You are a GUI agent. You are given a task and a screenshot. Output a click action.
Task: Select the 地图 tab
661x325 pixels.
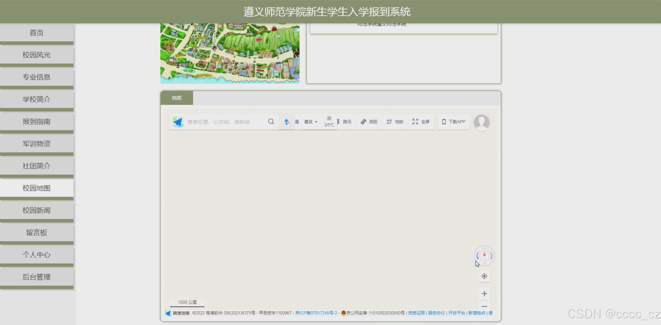coord(176,98)
